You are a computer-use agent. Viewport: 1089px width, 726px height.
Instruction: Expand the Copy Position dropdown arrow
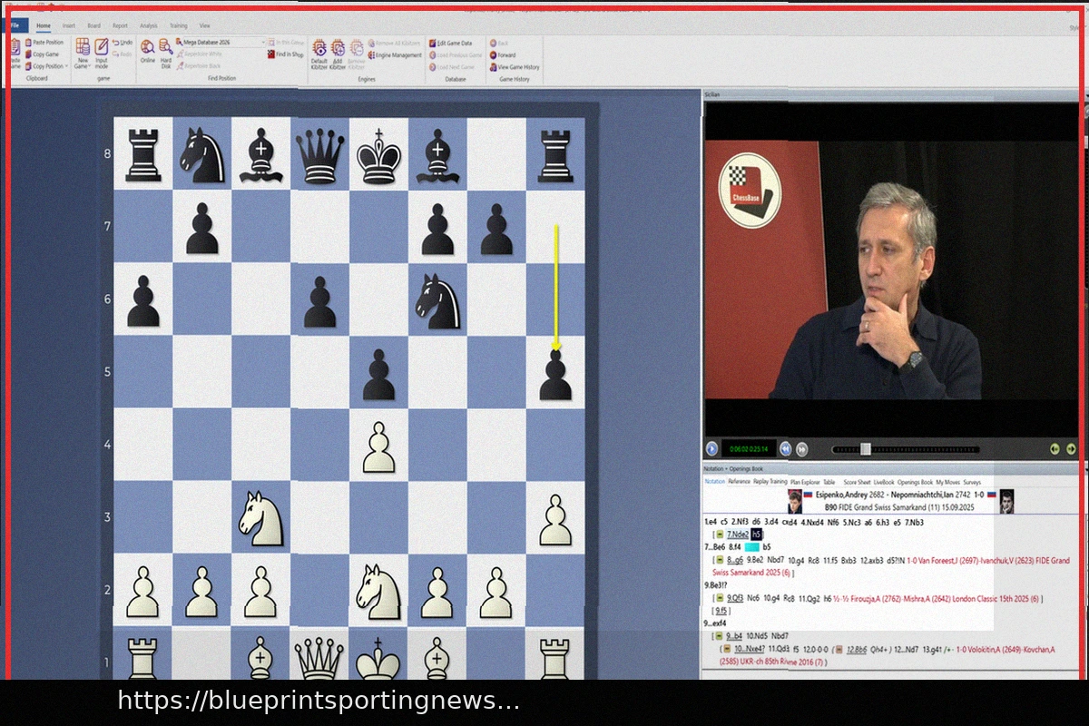tap(66, 66)
